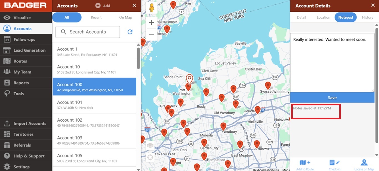Open Account 101 in the list
The width and height of the screenshot is (379, 171).
pyautogui.click(x=94, y=104)
